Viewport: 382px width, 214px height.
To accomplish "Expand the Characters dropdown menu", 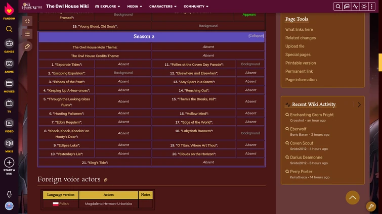I will point(163,7).
